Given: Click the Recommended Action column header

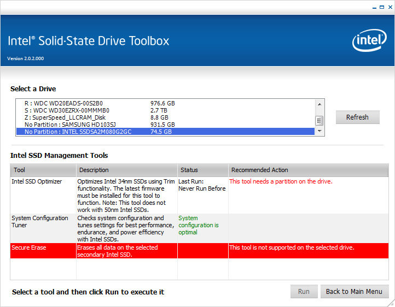Looking at the screenshot, I should [309, 170].
